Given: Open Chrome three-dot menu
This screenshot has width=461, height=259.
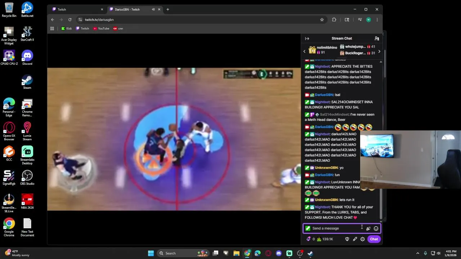Looking at the screenshot, I should (x=377, y=20).
